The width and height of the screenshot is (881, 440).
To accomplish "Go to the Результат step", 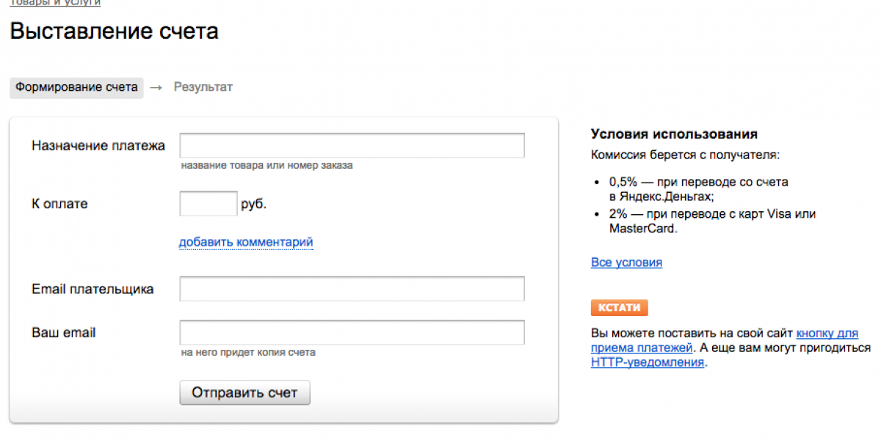I will click(x=203, y=87).
